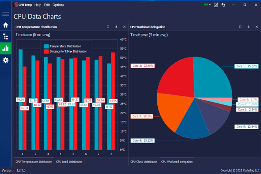Expand the hamburger menu
The height and width of the screenshot is (174, 261).
[x=5, y=14]
